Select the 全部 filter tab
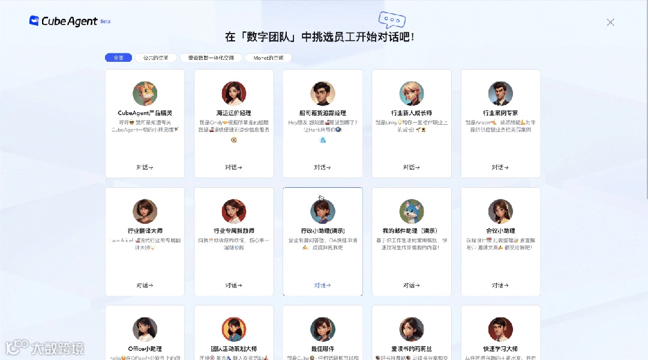Viewport: 648px width, 360px height. coord(119,58)
